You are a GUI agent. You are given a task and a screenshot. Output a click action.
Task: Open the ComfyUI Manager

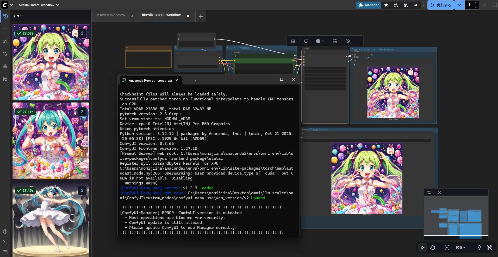click(x=369, y=5)
